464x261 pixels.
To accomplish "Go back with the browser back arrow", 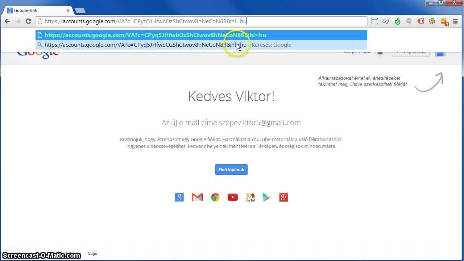I will coord(7,21).
